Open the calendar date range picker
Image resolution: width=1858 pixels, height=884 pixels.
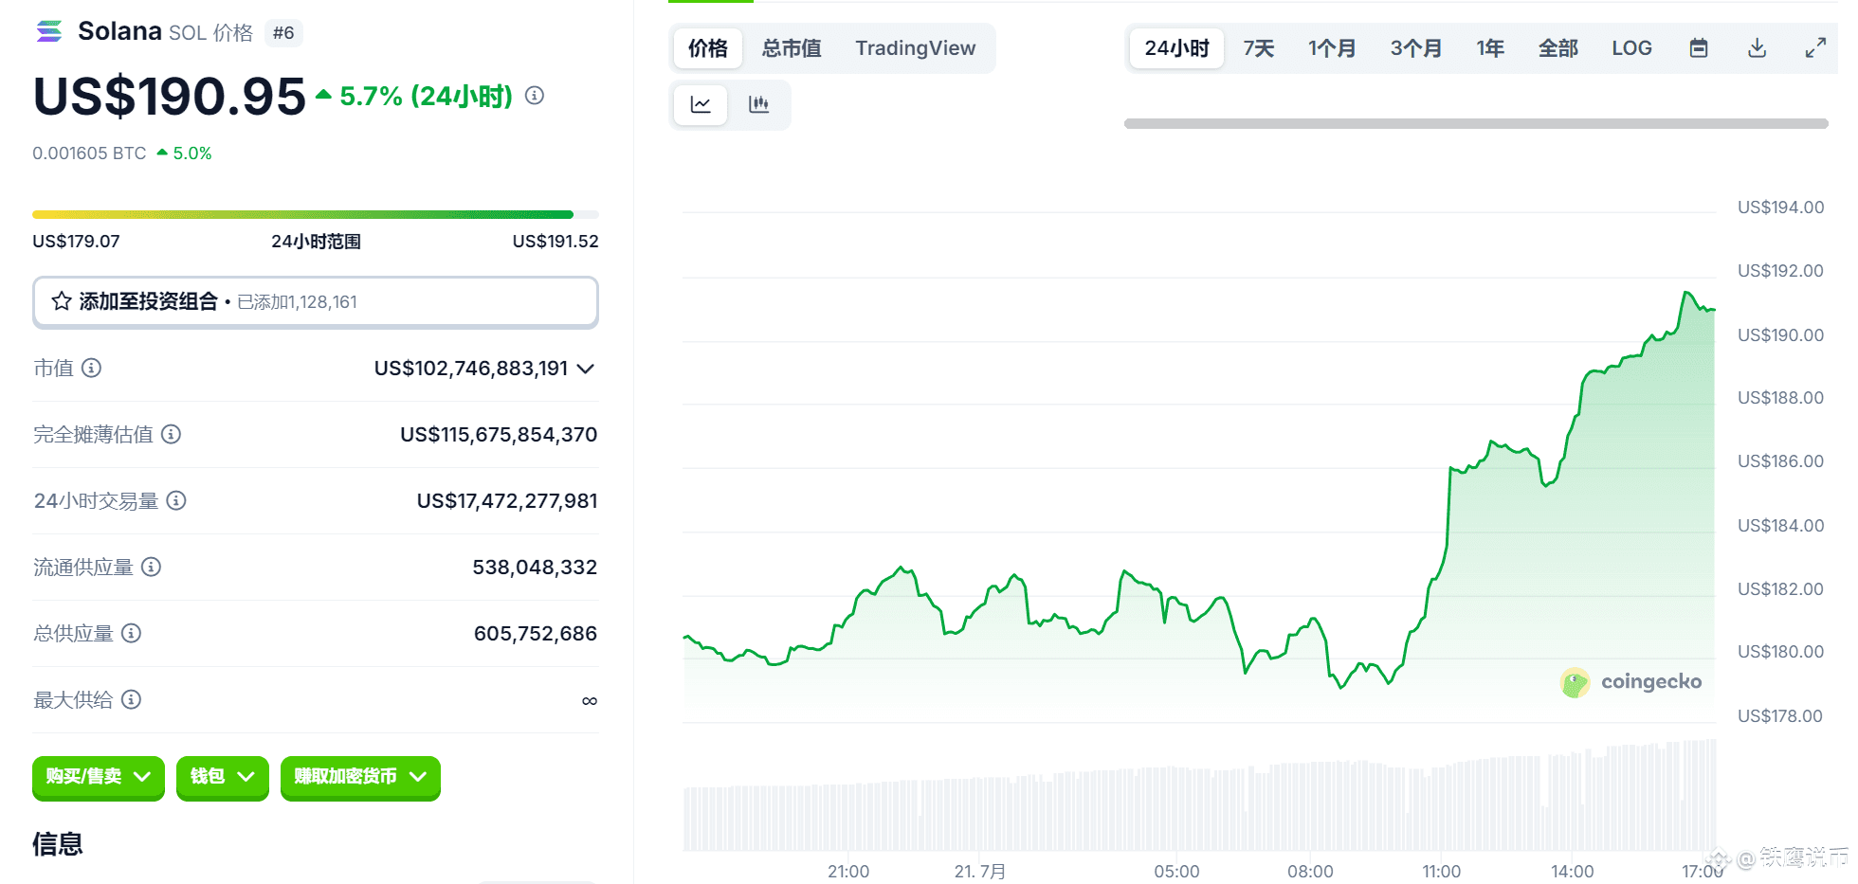click(x=1699, y=48)
